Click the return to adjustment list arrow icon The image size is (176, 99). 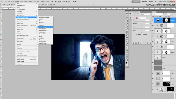[133, 43]
